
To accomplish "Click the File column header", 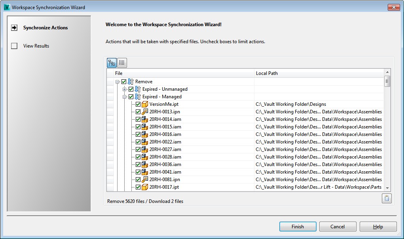I will coord(184,73).
